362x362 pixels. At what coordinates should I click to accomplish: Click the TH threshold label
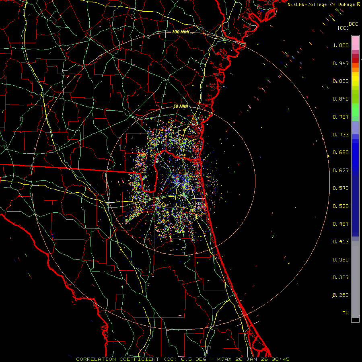tap(346, 313)
